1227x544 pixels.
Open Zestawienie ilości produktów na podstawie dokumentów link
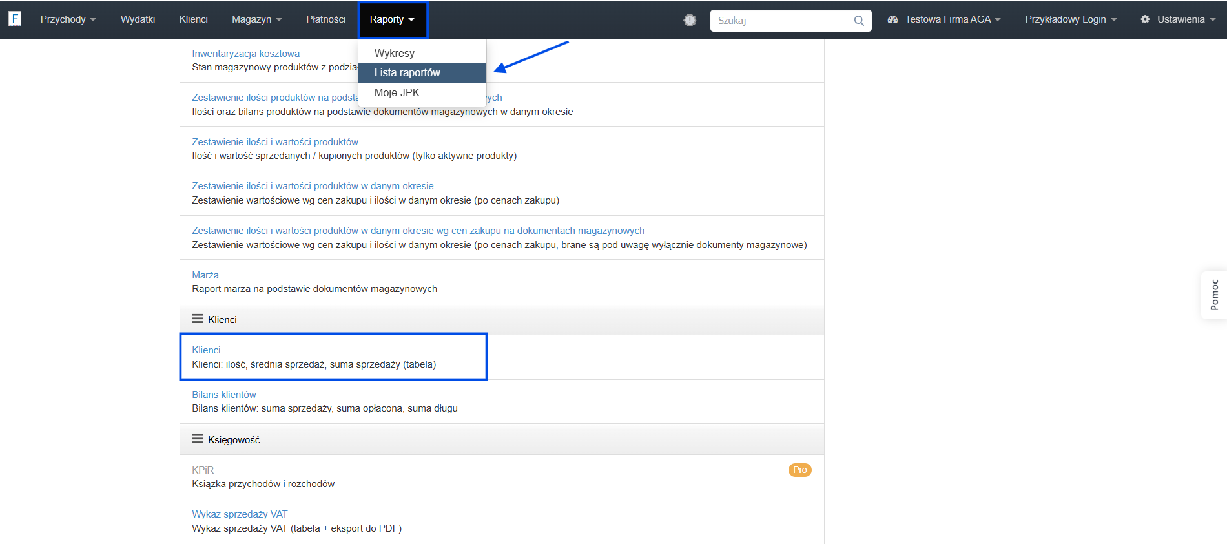275,98
